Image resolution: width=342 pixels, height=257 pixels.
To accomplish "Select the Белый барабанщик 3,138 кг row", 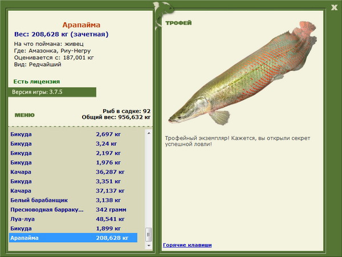I will click(x=74, y=200).
